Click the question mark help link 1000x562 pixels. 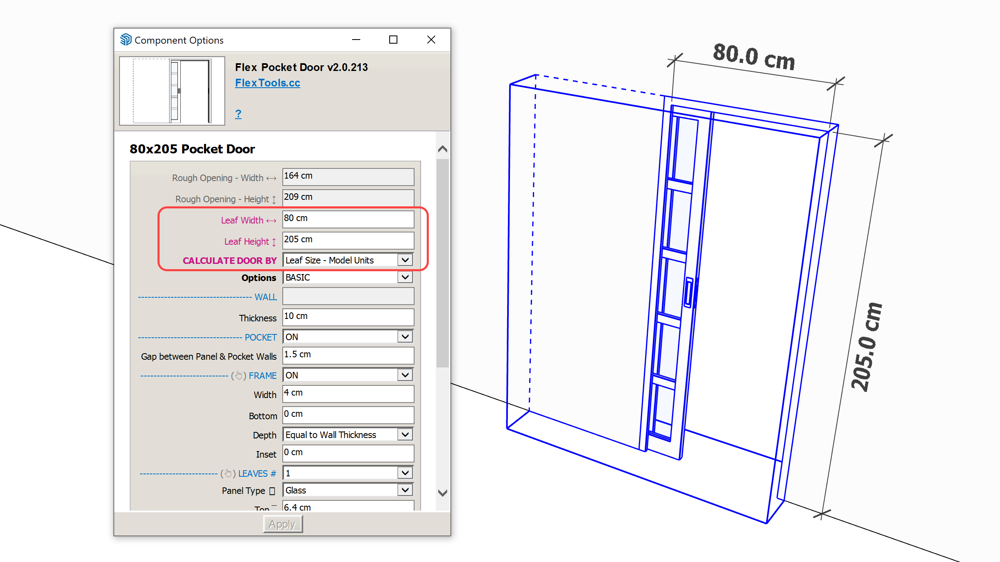pyautogui.click(x=238, y=114)
